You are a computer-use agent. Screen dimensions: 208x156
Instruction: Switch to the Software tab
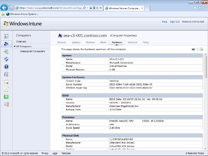click(x=132, y=42)
